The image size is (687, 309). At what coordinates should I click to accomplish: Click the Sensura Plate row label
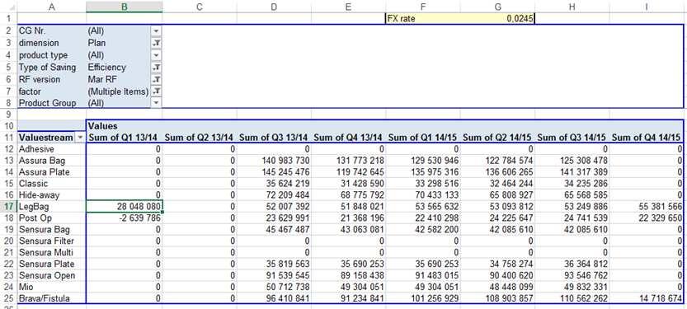click(52, 264)
